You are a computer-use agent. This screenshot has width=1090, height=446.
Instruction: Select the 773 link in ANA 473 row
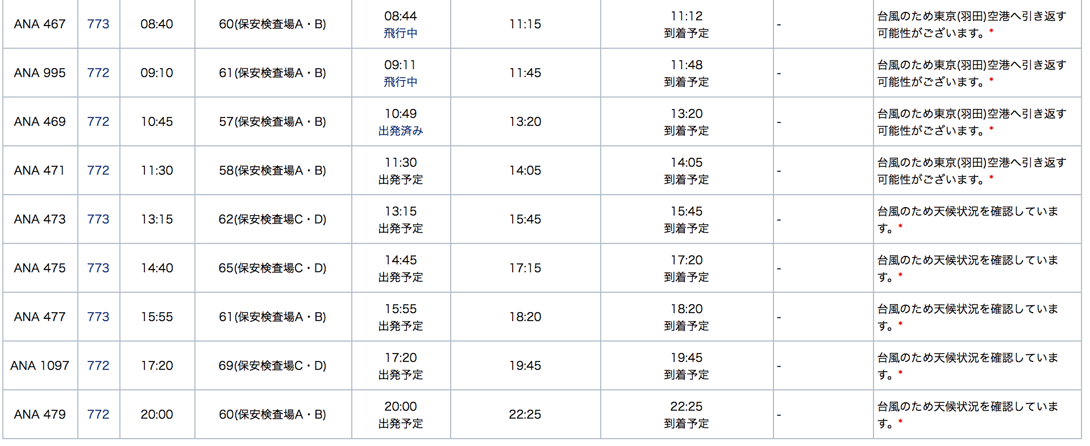click(98, 219)
